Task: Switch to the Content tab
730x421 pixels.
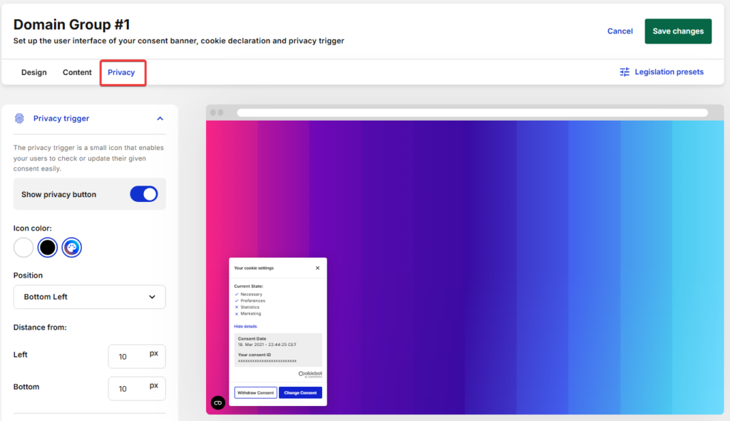Action: pos(76,72)
